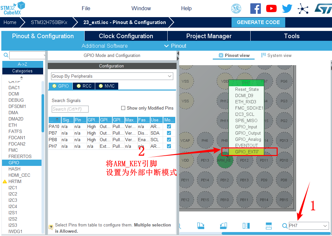Screen dimensions: 332x236
Task: Rotate pinout clockwise icon
Action: click(201, 225)
